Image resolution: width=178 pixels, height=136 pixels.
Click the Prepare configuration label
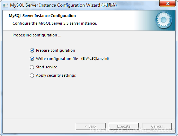point(55,50)
